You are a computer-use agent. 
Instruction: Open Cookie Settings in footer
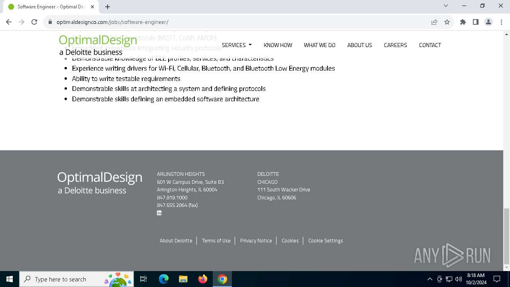pos(326,241)
